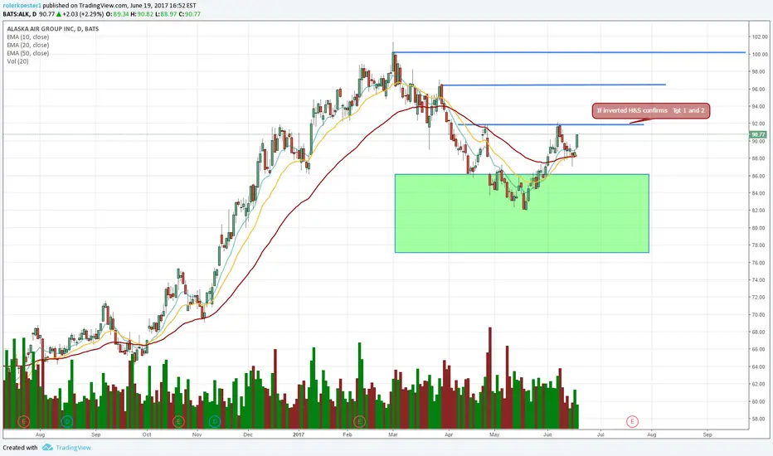This screenshot has width=773, height=456.
Task: Click the 96.00 price axis label
Action: [x=759, y=90]
